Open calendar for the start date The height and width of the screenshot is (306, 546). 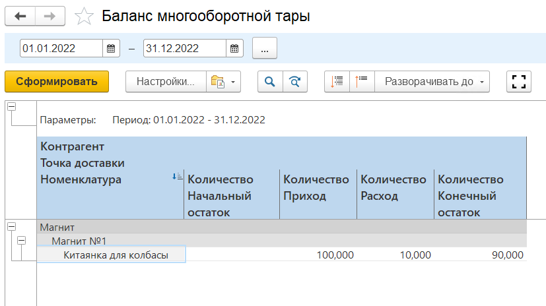point(111,48)
